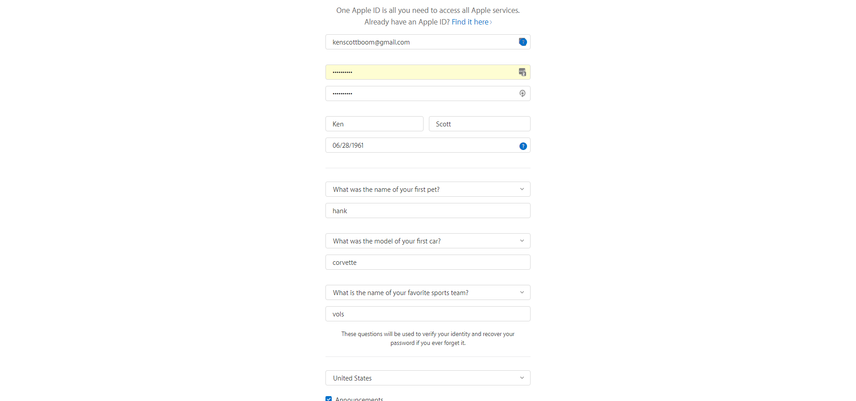Screen dimensions: 856x401
Task: Click the birthday field help icon
Action: 523,146
